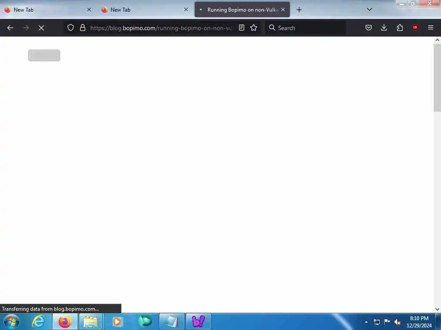Stop loading the current page

41,28
